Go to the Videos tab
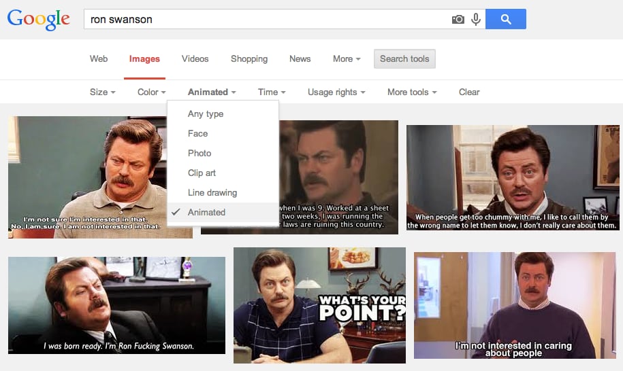Screen dimensions: 623x371 coord(195,58)
